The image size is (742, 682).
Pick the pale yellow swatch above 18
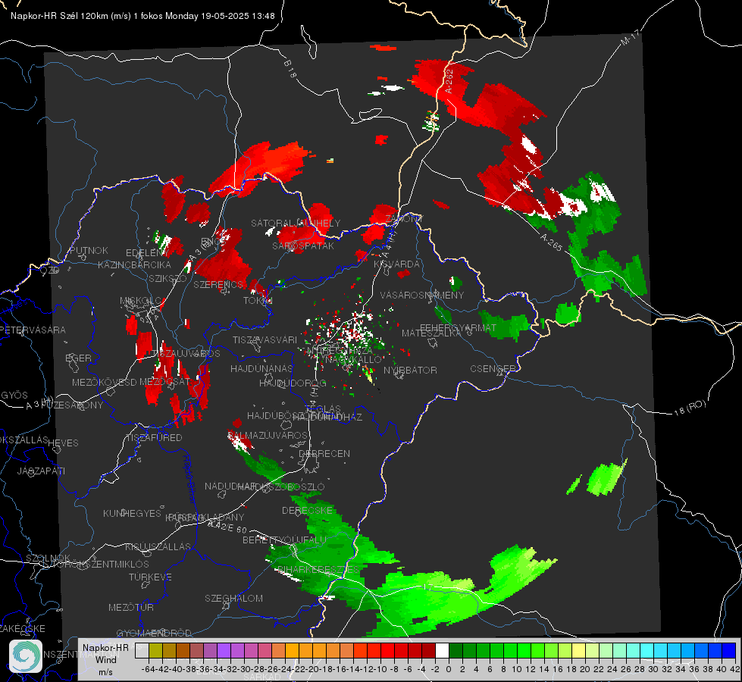point(579,650)
